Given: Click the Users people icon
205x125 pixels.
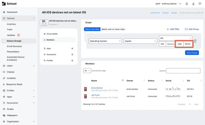Looking at the screenshot, I should pyautogui.click(x=4, y=66).
